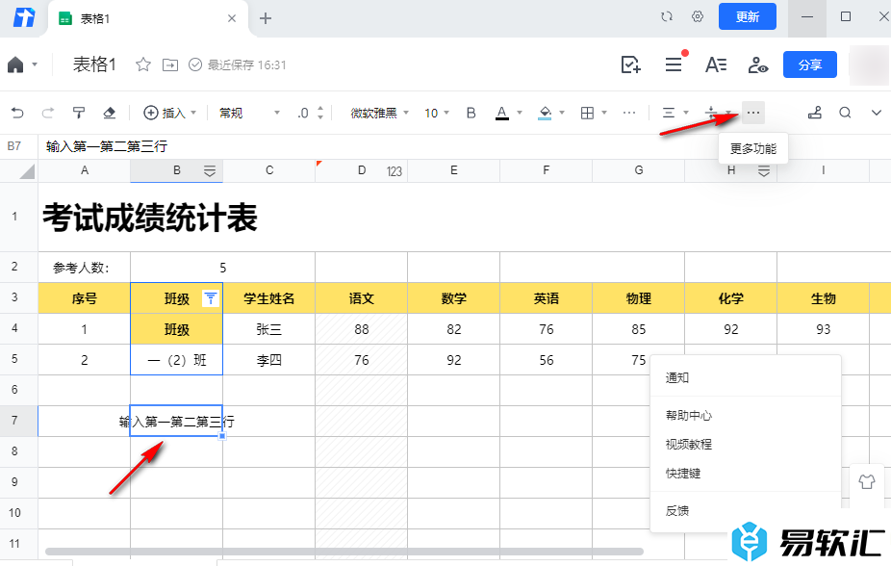Open search magnifier in toolbar
Viewport: 891px width, 566px height.
[846, 113]
